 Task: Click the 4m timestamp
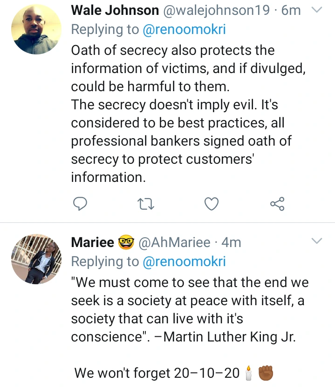point(232,242)
